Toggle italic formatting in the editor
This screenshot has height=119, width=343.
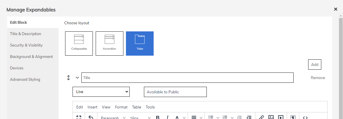tap(168, 117)
